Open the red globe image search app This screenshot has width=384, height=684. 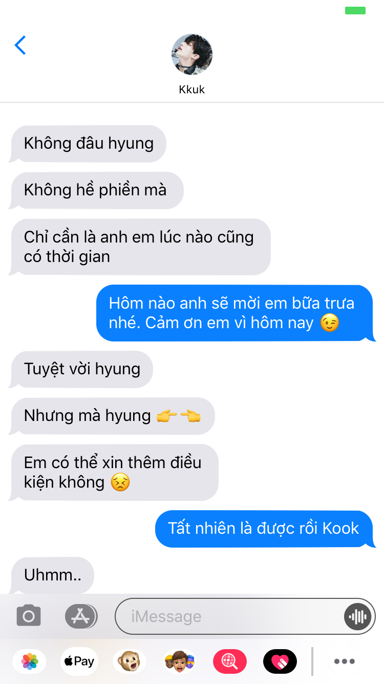tap(230, 661)
